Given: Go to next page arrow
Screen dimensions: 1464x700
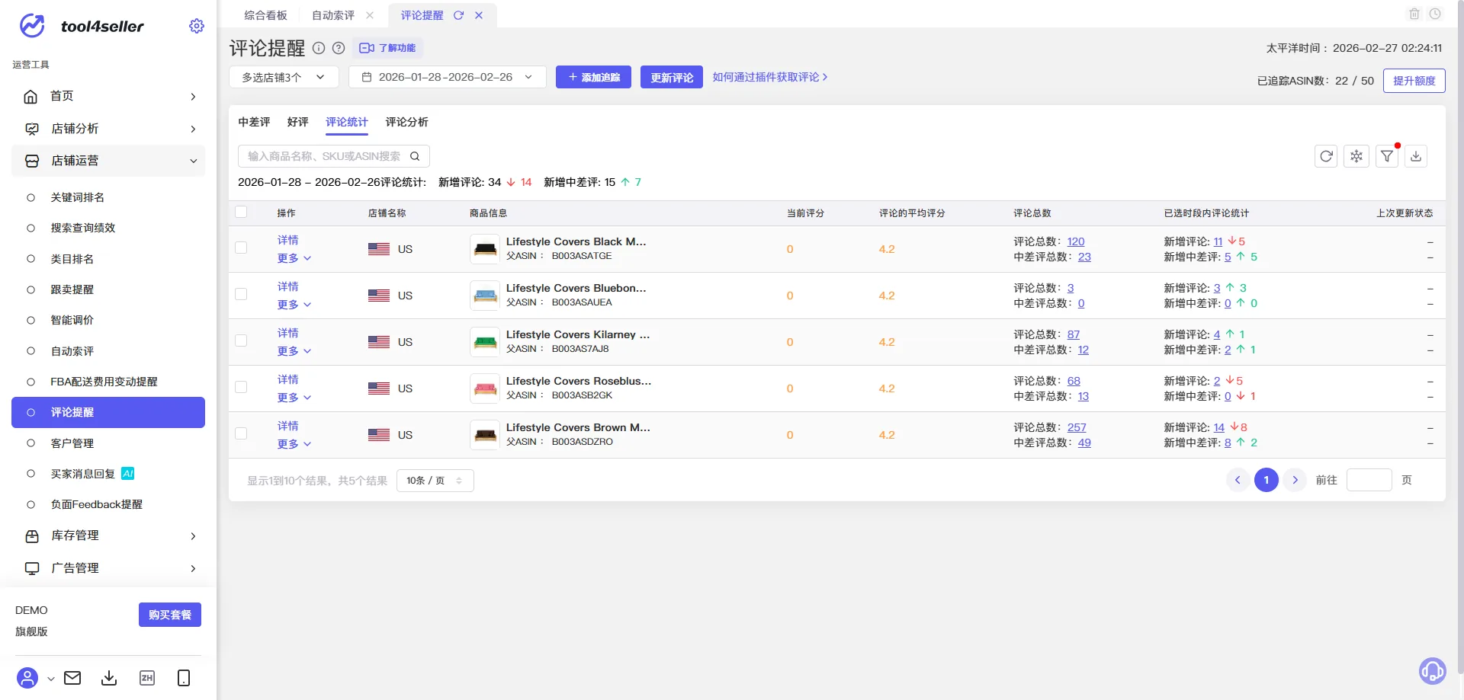Looking at the screenshot, I should click(1295, 480).
